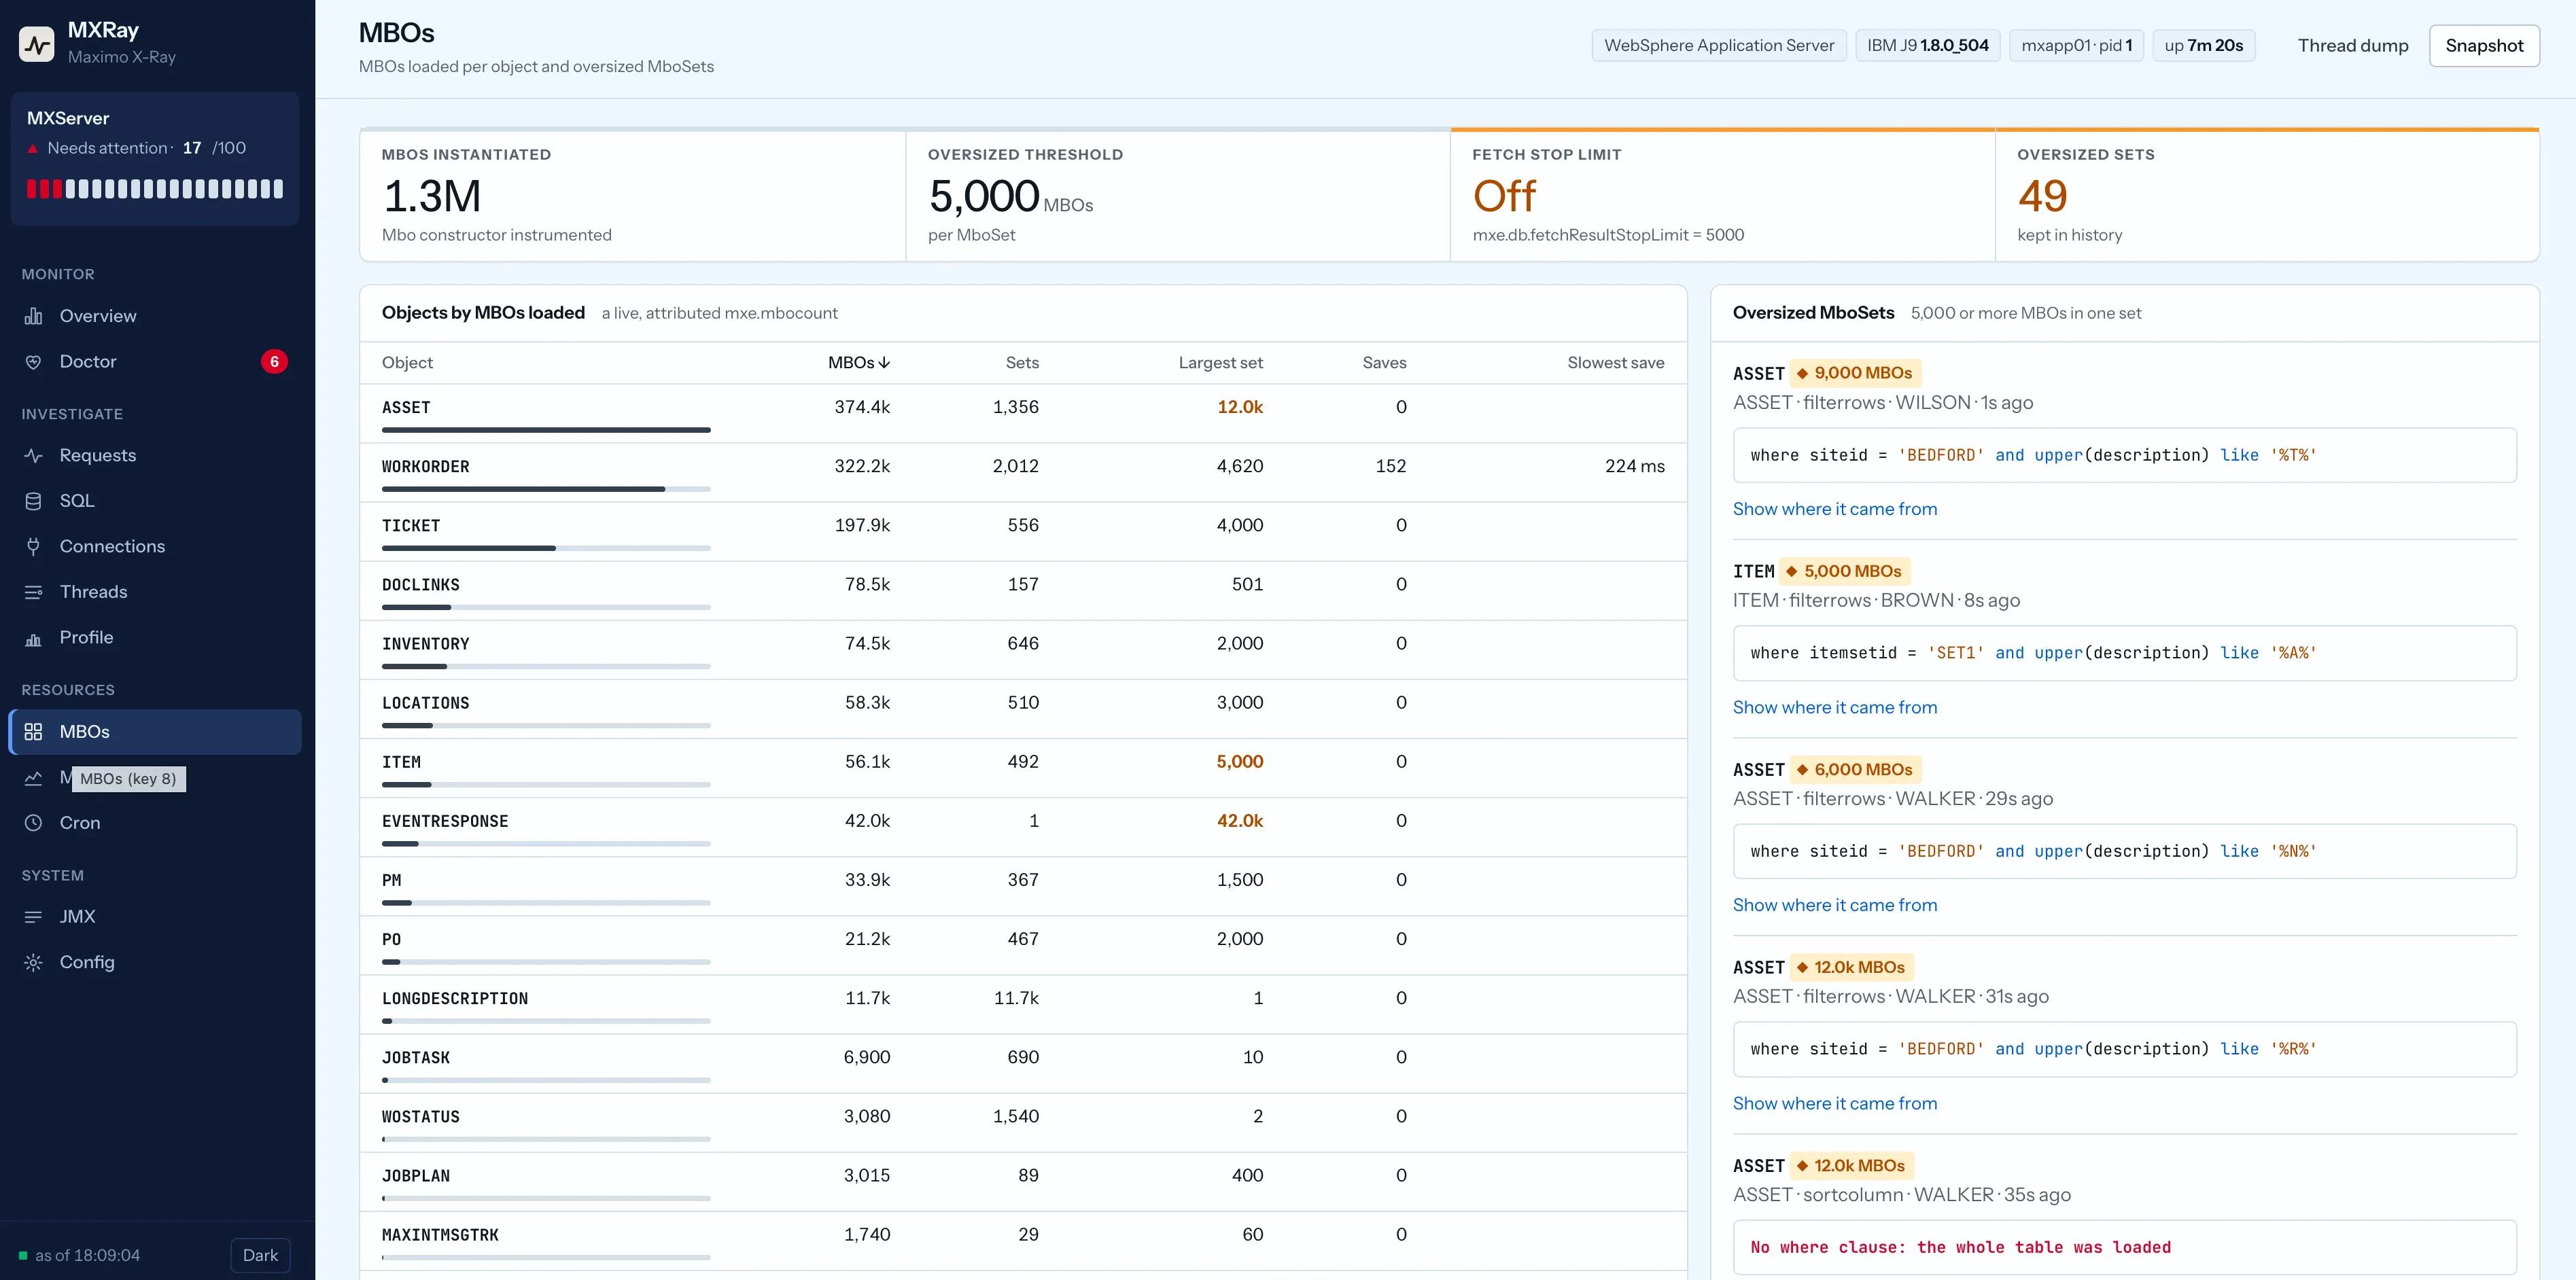2576x1280 pixels.
Task: Click the uptime 7m 20s chip
Action: (2203, 46)
